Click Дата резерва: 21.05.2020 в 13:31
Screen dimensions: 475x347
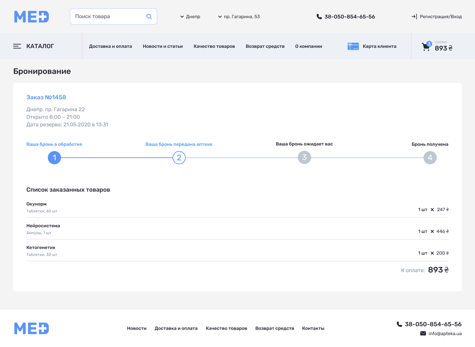[67, 124]
